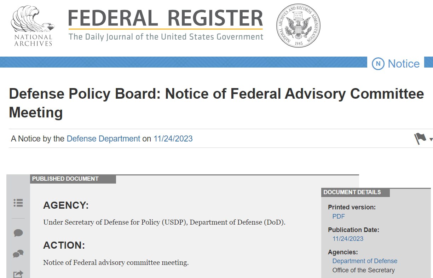
Task: Click the single speech bubble comment icon
Action: pos(18,233)
